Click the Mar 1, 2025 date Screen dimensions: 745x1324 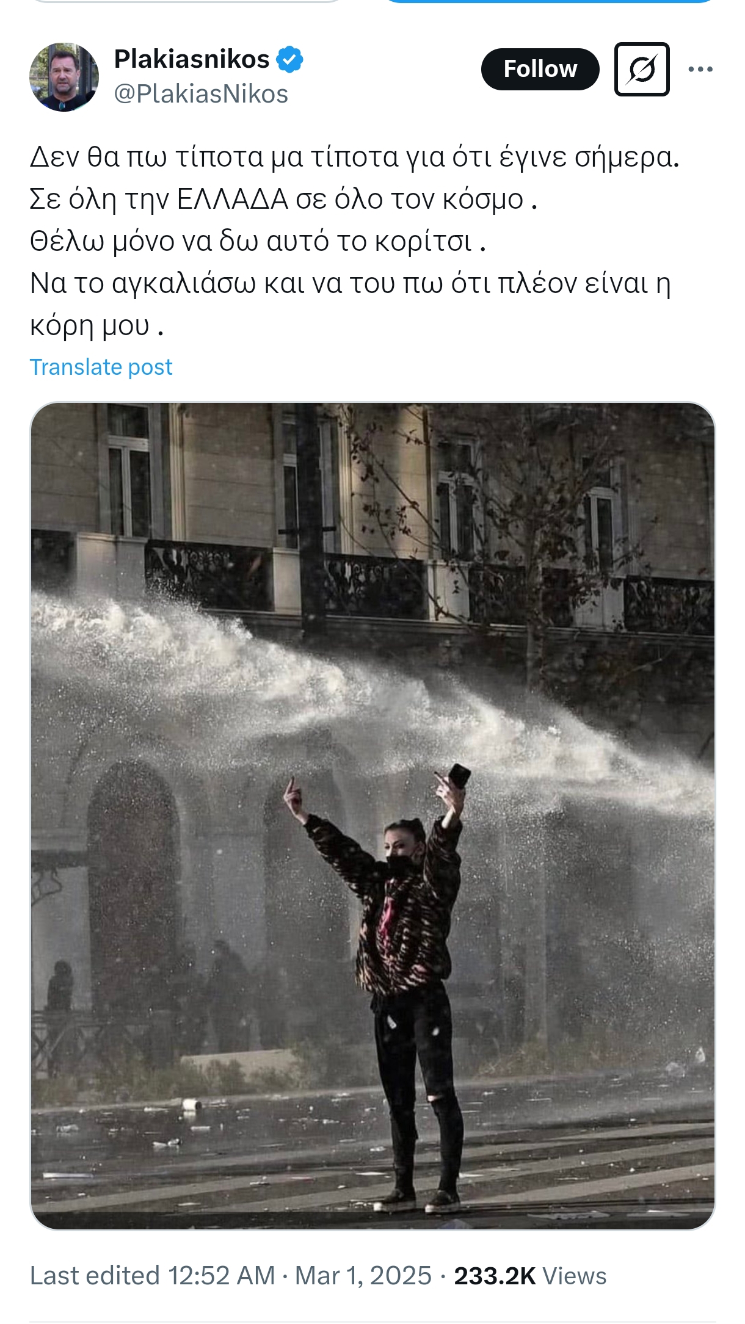[363, 1276]
